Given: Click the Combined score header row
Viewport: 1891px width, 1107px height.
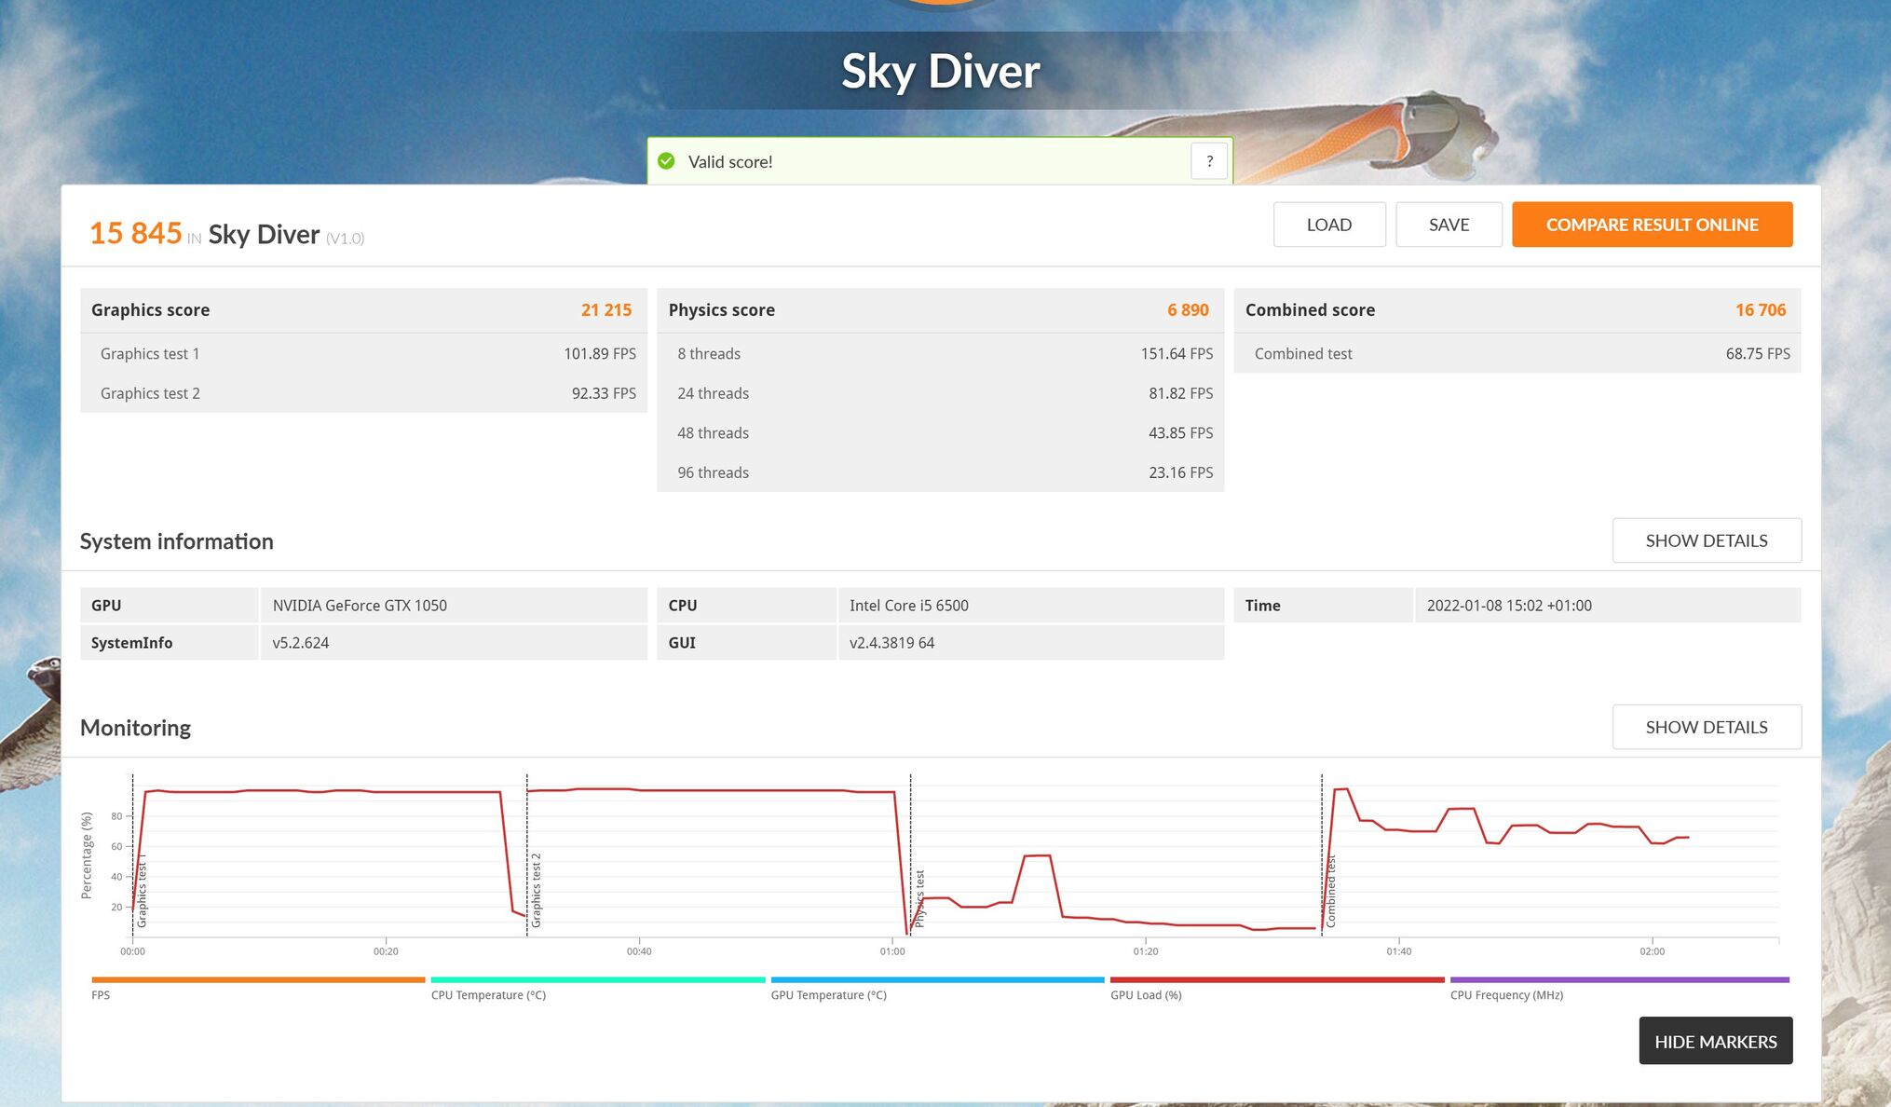Looking at the screenshot, I should coord(1517,310).
